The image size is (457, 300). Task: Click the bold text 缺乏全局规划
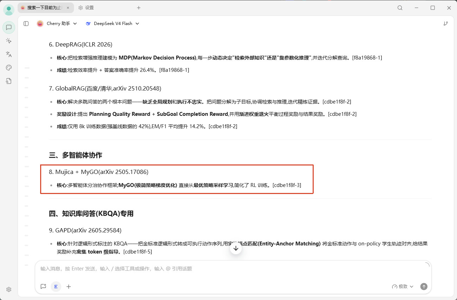coord(157,102)
